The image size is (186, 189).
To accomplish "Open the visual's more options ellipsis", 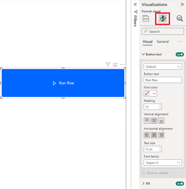I will coord(122,64).
